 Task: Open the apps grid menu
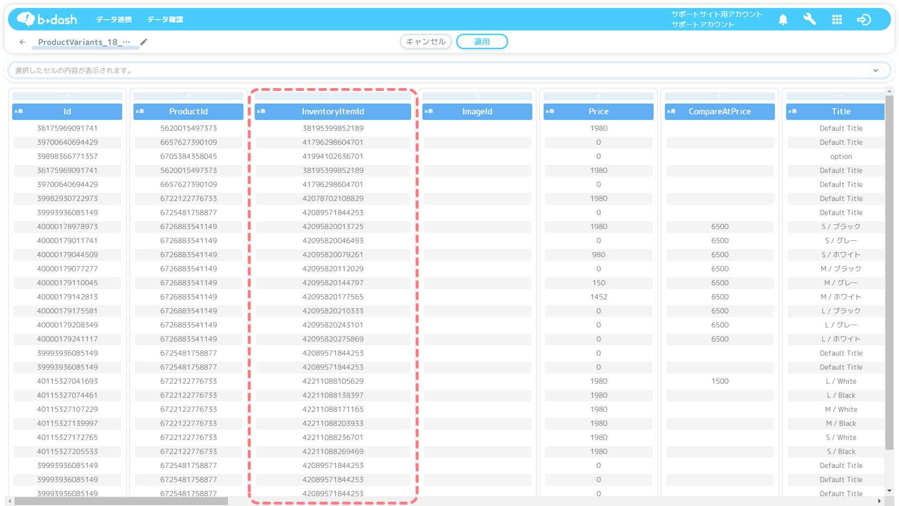pyautogui.click(x=837, y=20)
